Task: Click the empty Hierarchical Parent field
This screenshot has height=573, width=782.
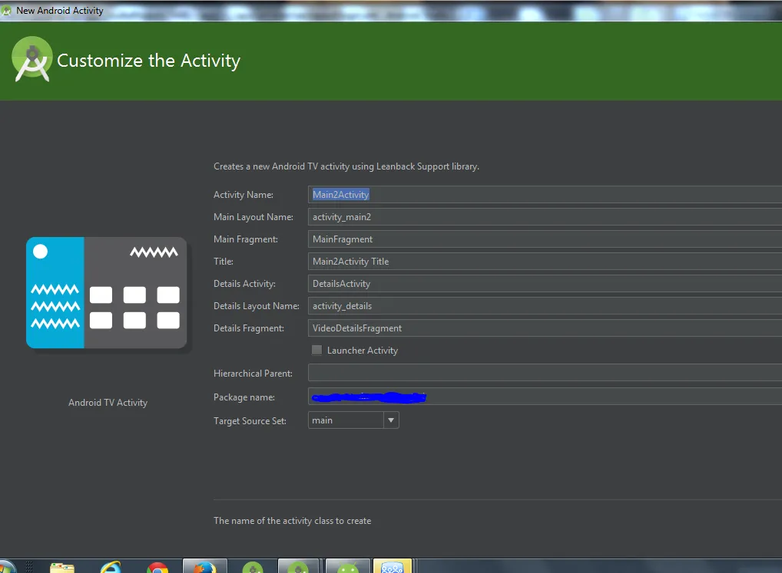Action: [545, 373]
